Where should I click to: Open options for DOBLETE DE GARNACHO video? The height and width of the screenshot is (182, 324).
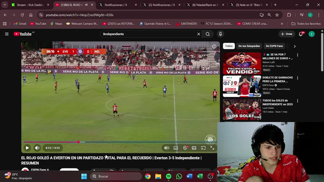297,78
